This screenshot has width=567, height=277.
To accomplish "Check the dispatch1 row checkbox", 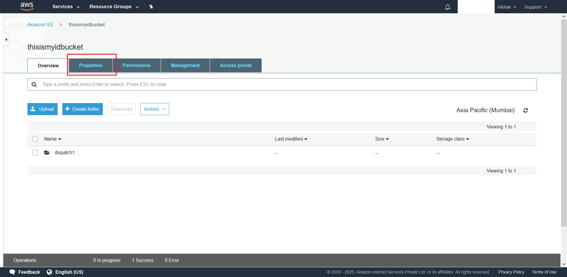I will [35, 152].
